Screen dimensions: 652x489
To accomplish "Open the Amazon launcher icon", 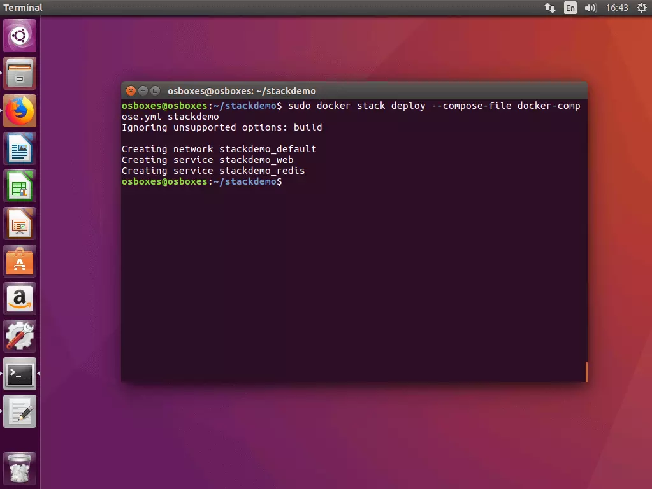I will [20, 299].
